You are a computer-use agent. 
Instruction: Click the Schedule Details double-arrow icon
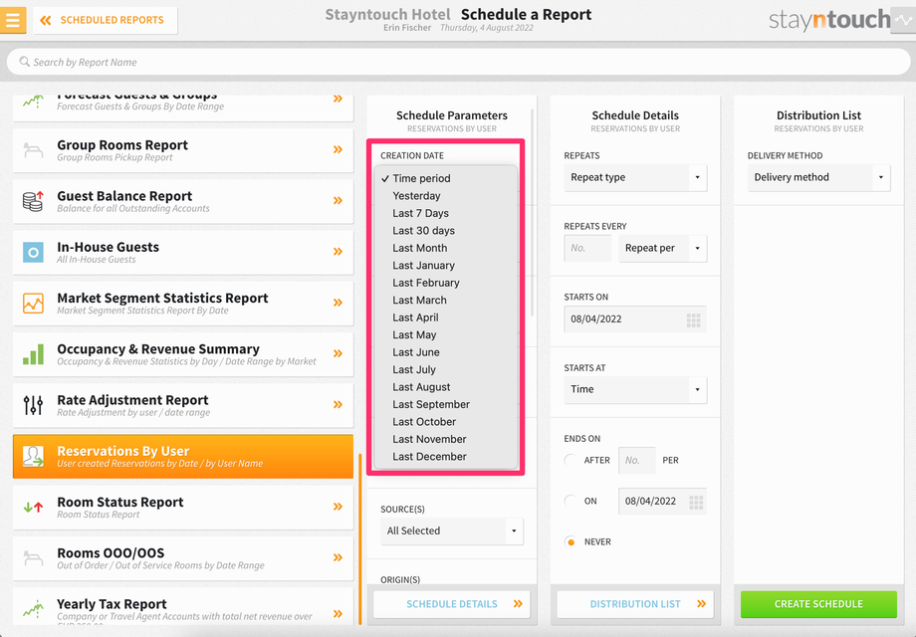point(518,604)
